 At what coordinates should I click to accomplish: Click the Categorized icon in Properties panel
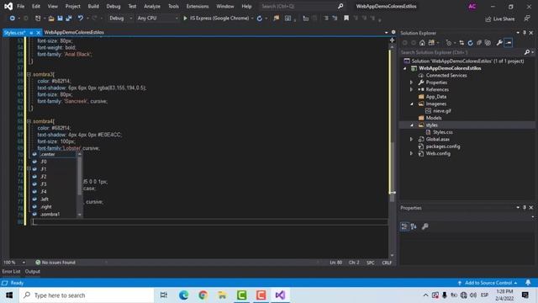tap(404, 226)
